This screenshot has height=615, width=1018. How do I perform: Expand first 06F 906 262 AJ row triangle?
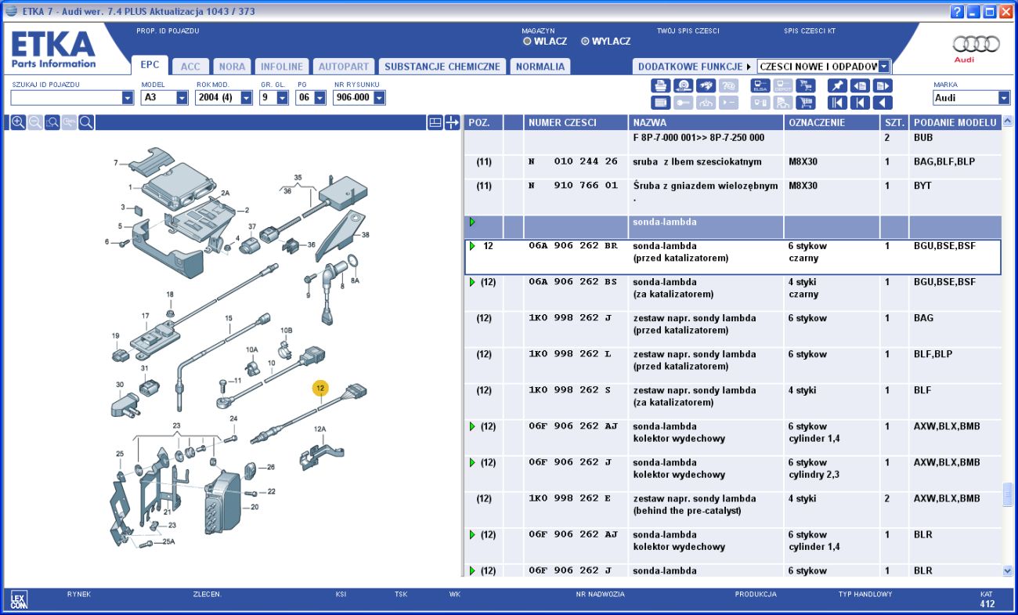coord(472,426)
